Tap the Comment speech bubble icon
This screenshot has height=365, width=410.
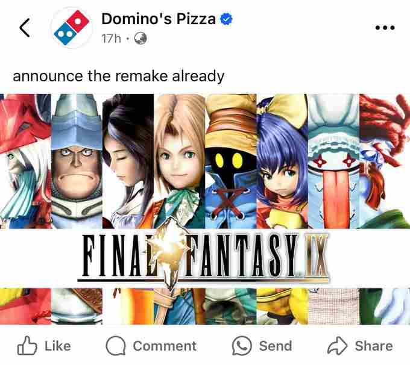tap(115, 346)
